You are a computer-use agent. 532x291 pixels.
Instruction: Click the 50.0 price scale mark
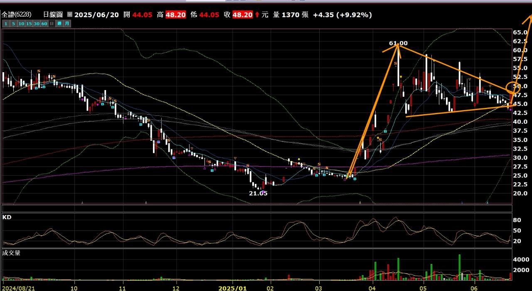(520, 86)
